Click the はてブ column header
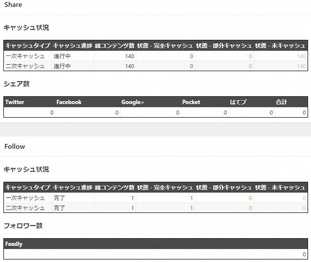Viewport: 311px width, 262px height. [238, 102]
